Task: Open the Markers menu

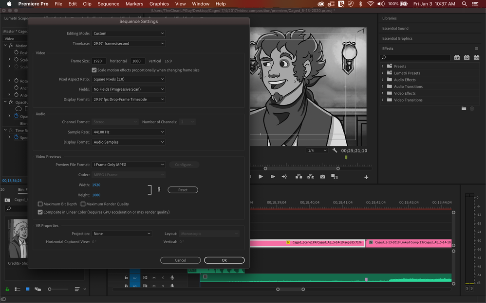Action: [134, 4]
